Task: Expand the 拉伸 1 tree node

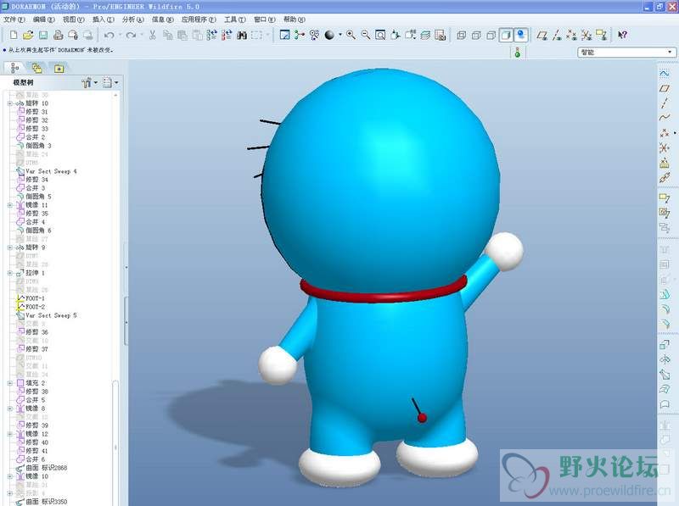Action: point(10,273)
